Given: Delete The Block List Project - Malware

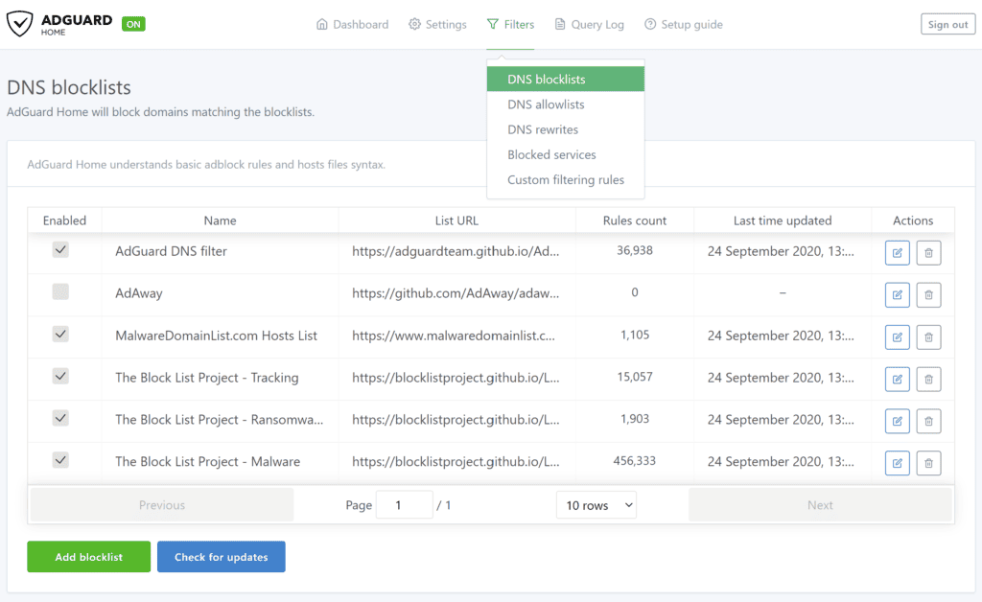Looking at the screenshot, I should pos(928,463).
